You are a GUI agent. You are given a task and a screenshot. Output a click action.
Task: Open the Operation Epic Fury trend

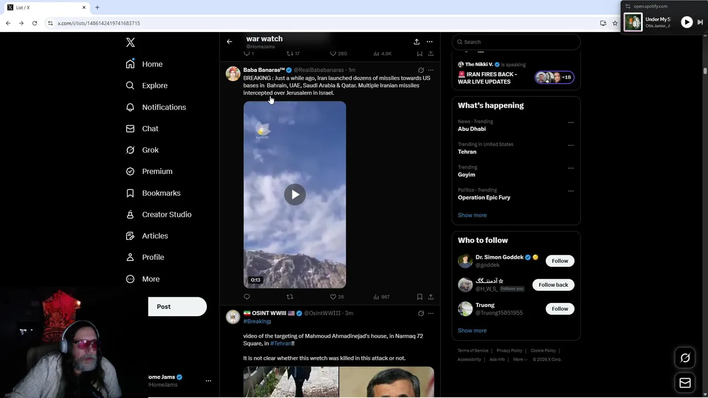coord(484,197)
